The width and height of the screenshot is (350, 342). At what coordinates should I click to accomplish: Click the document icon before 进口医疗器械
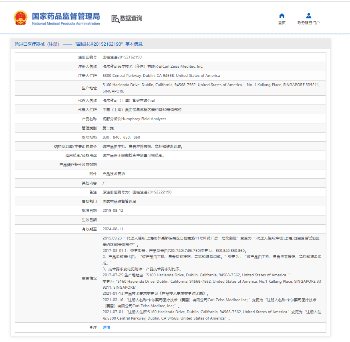click(17, 44)
